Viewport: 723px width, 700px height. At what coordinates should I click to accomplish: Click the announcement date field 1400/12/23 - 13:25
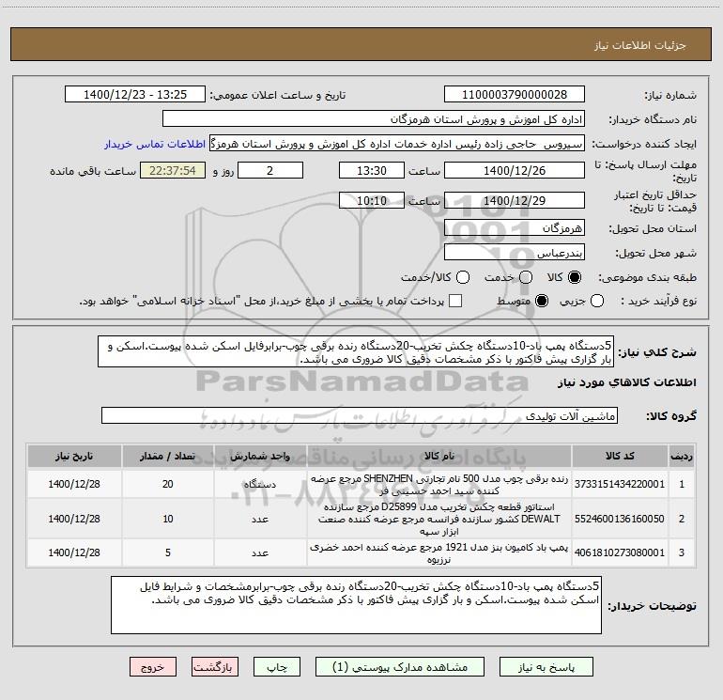coord(135,95)
